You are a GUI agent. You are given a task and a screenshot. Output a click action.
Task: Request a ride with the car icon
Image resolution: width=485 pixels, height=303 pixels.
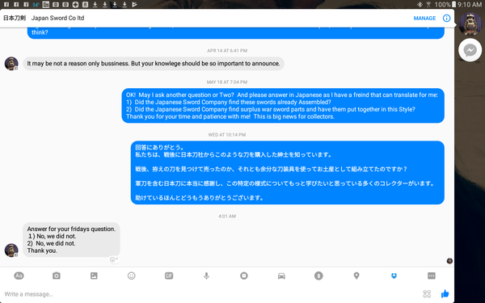click(281, 276)
